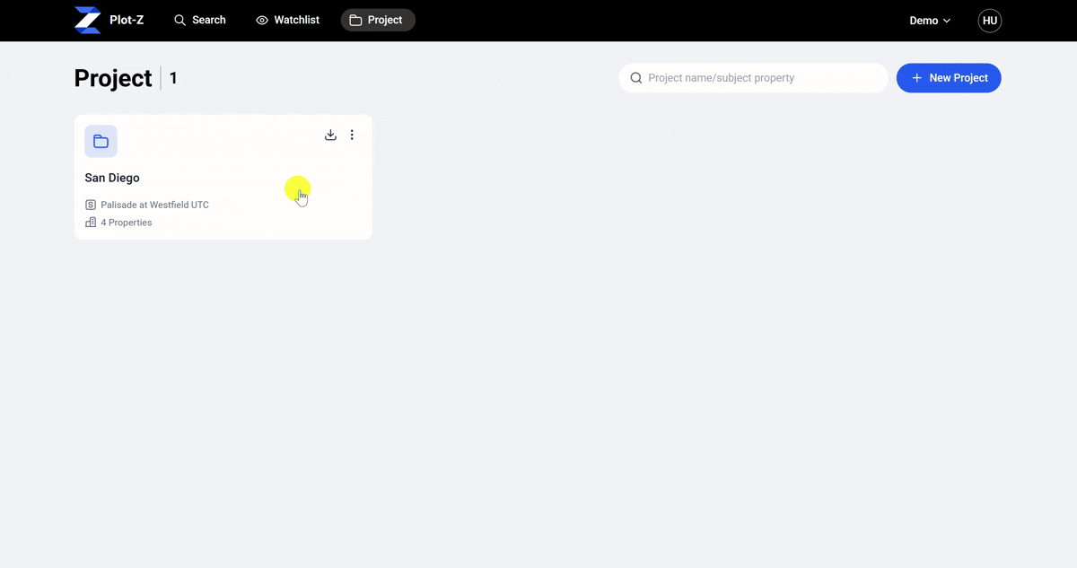Click the Plot-Z brand name text
Screen dimensions: 1077x568
pyautogui.click(x=127, y=20)
